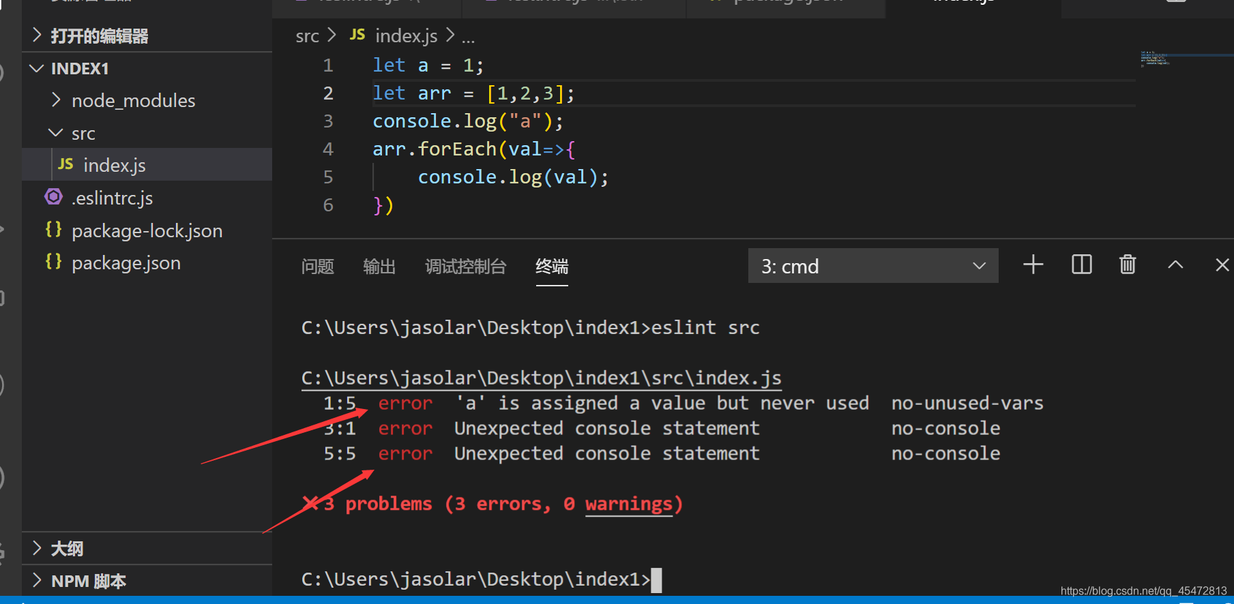Click the ESLint icon beside .eslintrc.js
The image size is (1234, 604).
click(53, 197)
